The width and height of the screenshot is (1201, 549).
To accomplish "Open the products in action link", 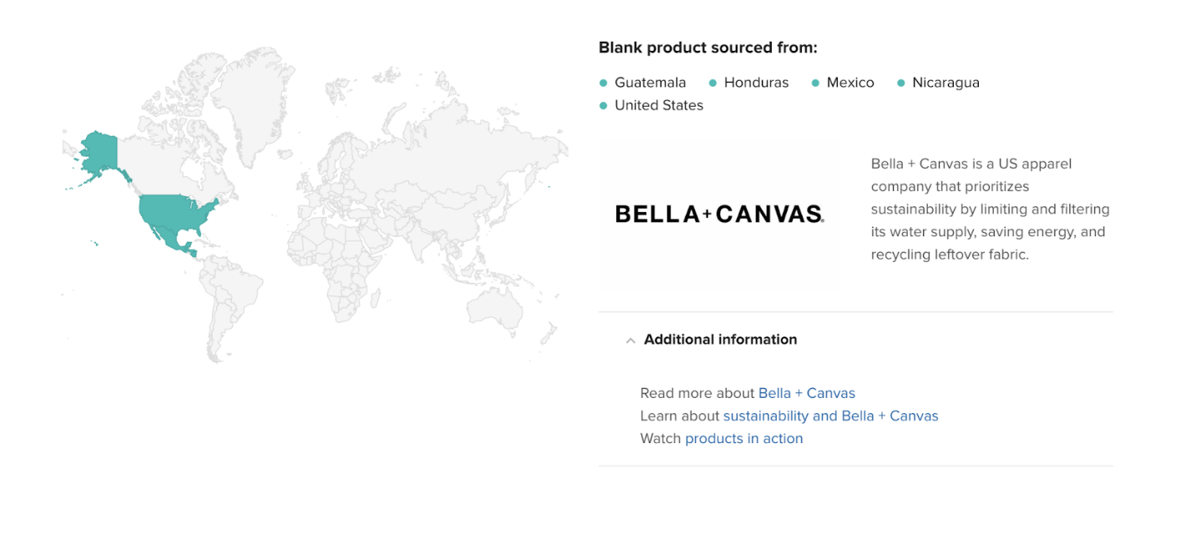I will [x=744, y=438].
